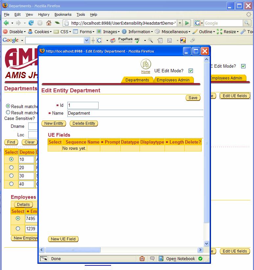Image resolution: width=254 pixels, height=270 pixels.
Task: Click into the Name field containing Department
Action: [135, 113]
